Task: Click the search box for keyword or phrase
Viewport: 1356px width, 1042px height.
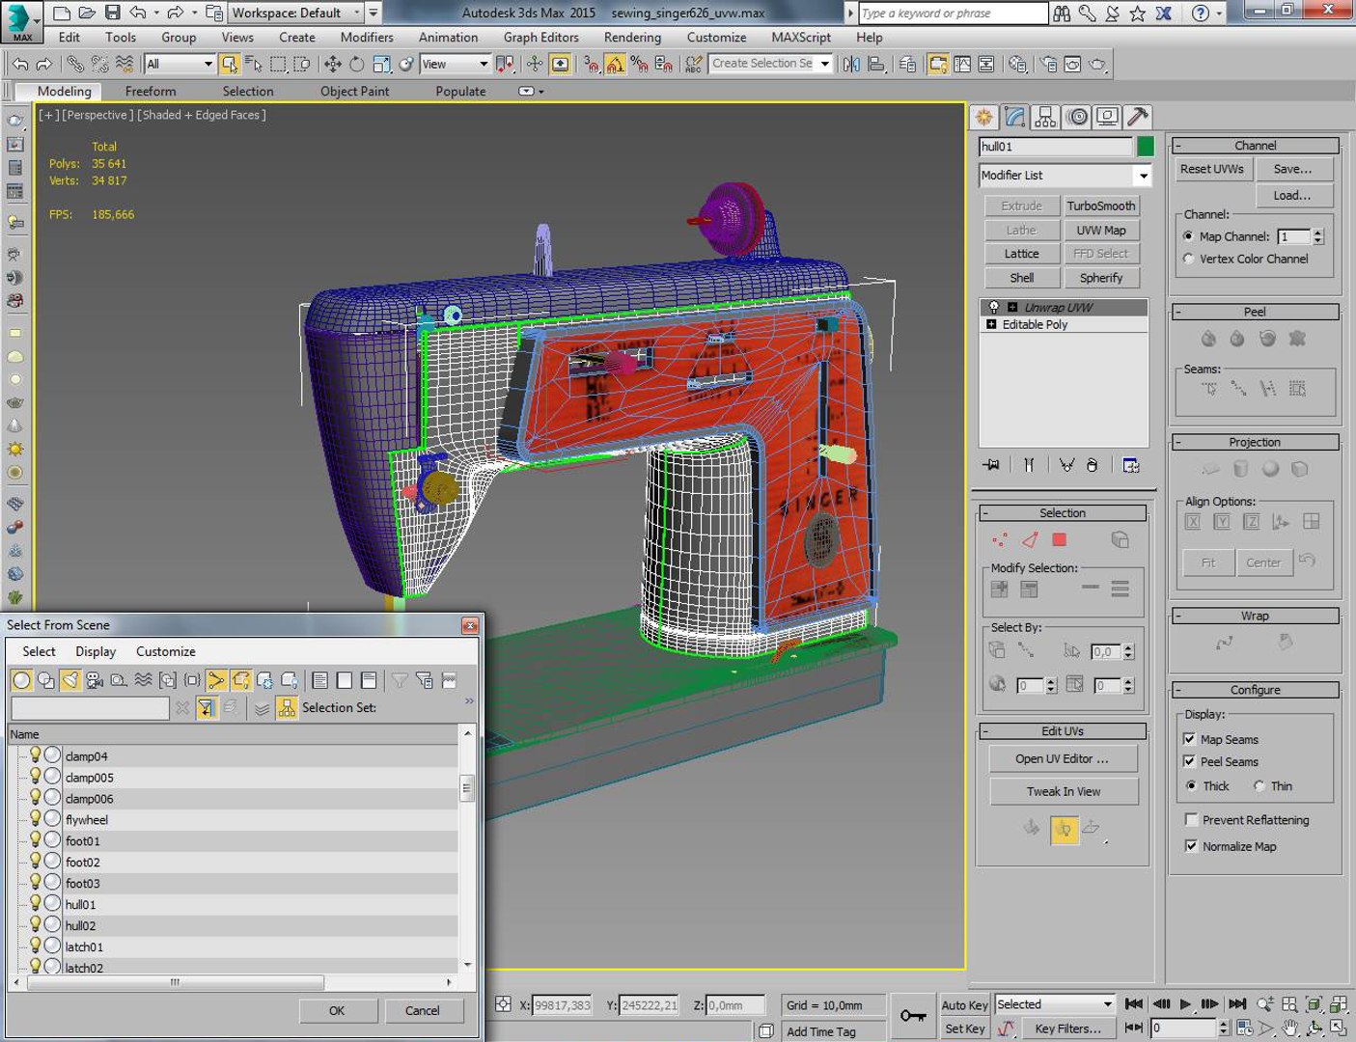Action: point(953,13)
